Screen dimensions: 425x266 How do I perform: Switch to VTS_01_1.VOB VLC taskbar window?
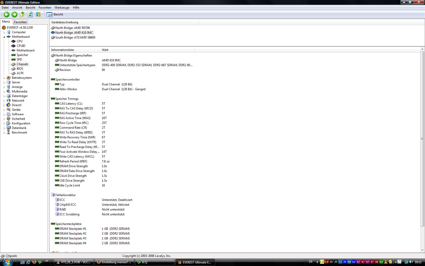point(74,262)
